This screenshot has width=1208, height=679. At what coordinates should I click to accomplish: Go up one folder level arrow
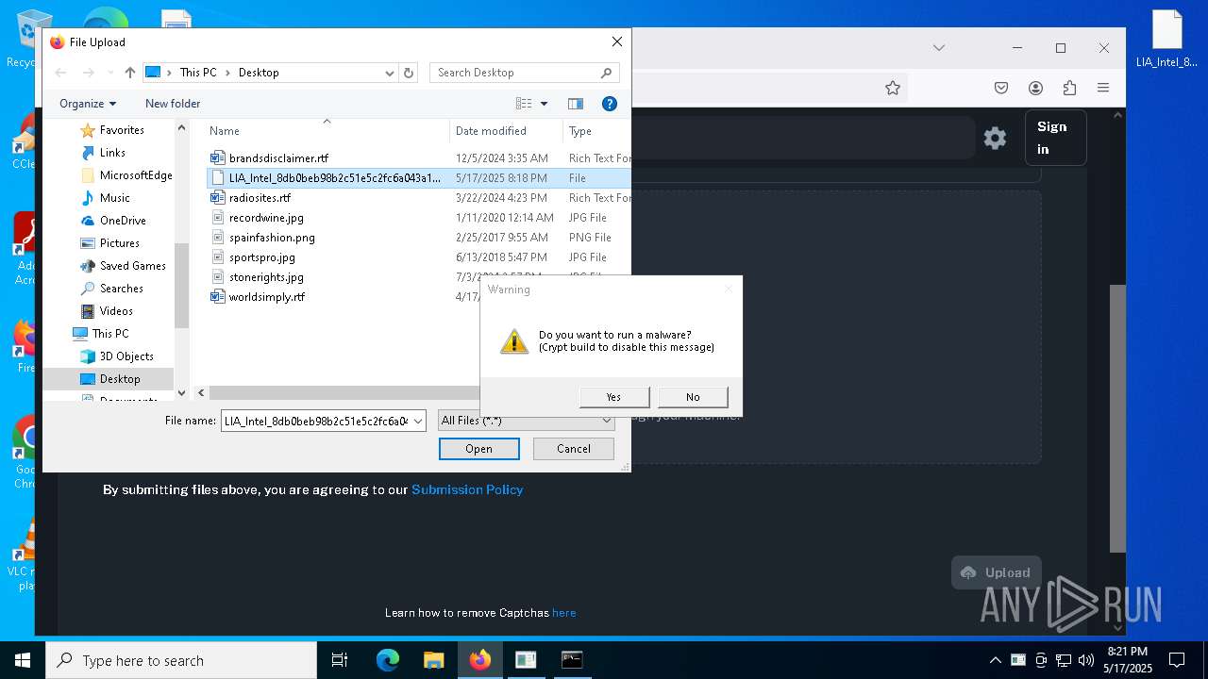click(x=130, y=73)
